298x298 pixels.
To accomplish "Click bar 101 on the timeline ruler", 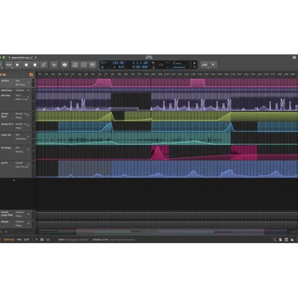I will pyautogui.click(x=146, y=74).
